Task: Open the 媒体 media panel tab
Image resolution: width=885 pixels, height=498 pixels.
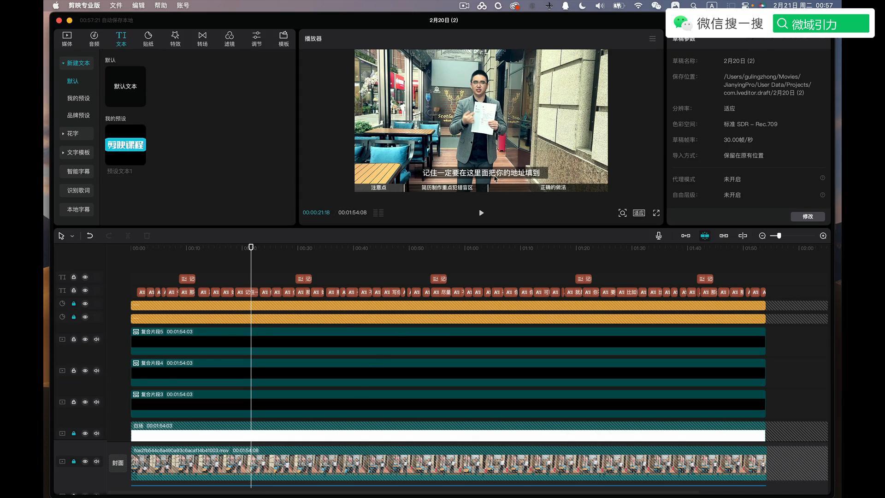Action: pyautogui.click(x=67, y=39)
